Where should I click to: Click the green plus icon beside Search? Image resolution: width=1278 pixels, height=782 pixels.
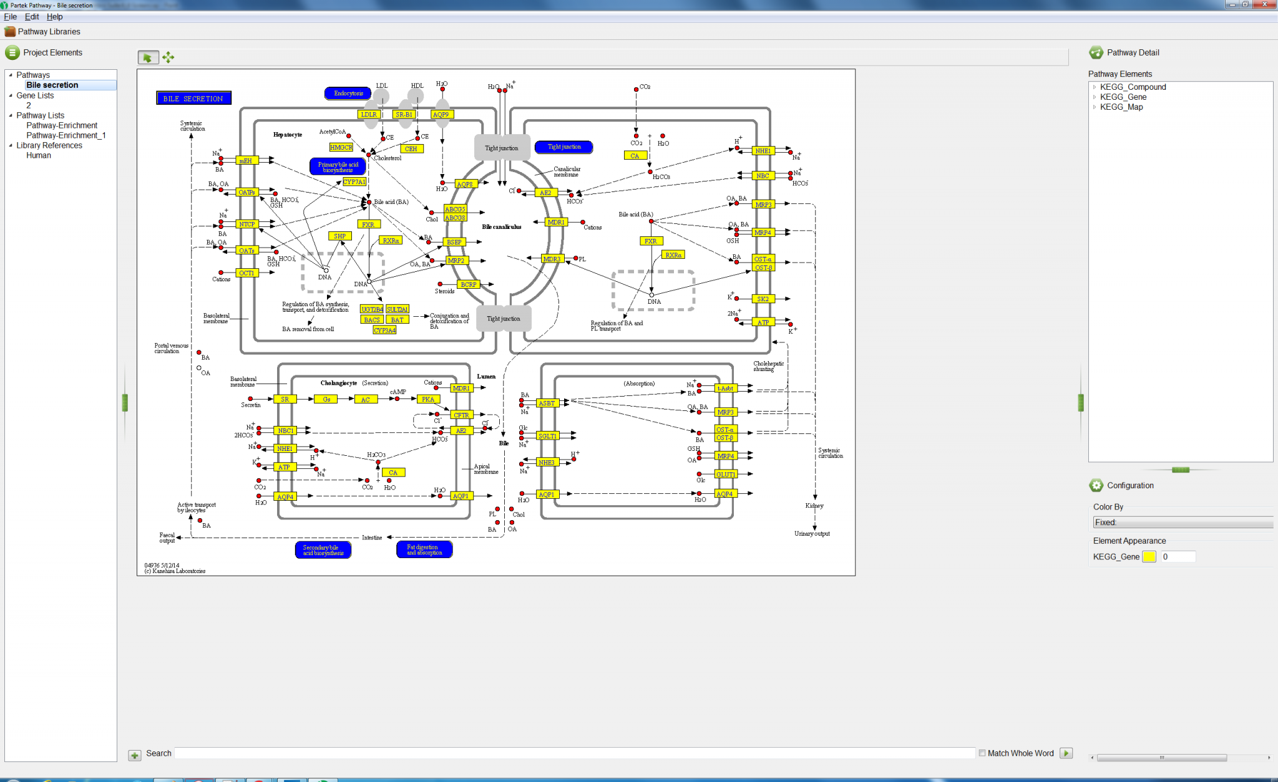(135, 755)
